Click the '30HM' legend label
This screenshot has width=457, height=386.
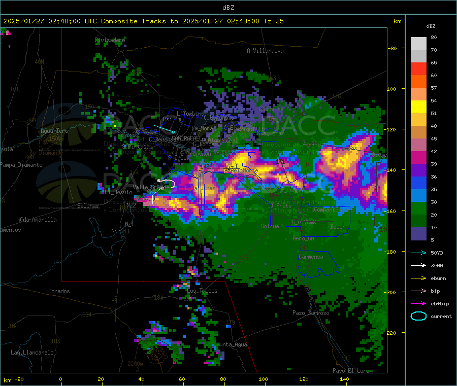[x=437, y=265]
